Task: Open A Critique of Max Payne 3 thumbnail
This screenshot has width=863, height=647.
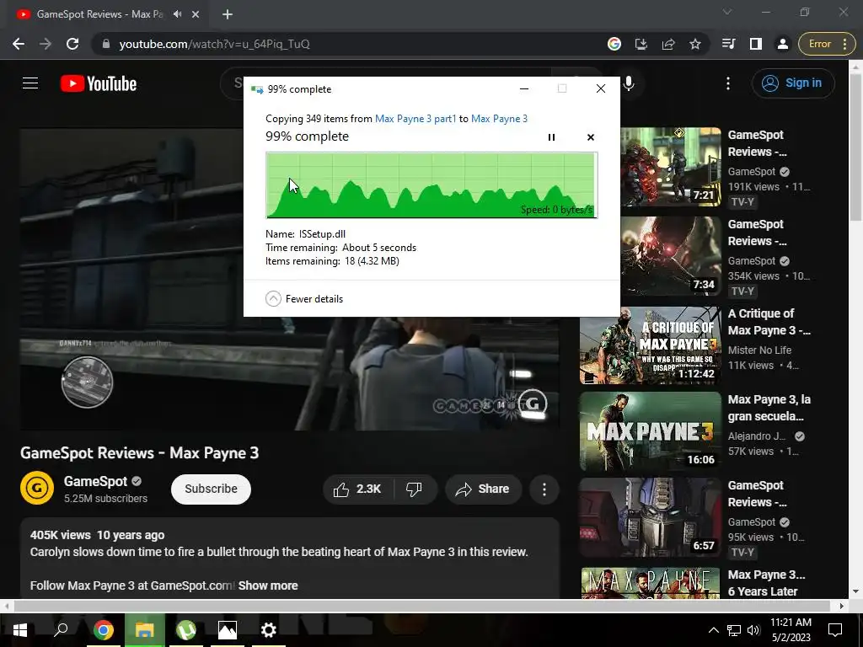Action: (650, 345)
